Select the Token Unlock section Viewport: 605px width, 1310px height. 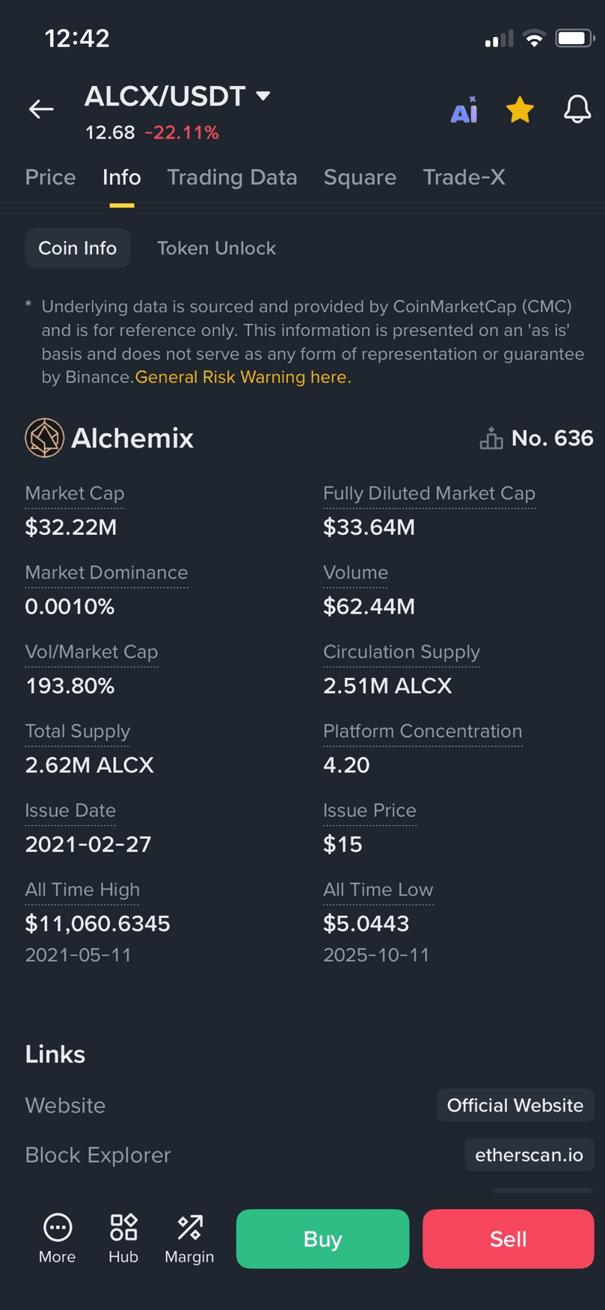[216, 248]
